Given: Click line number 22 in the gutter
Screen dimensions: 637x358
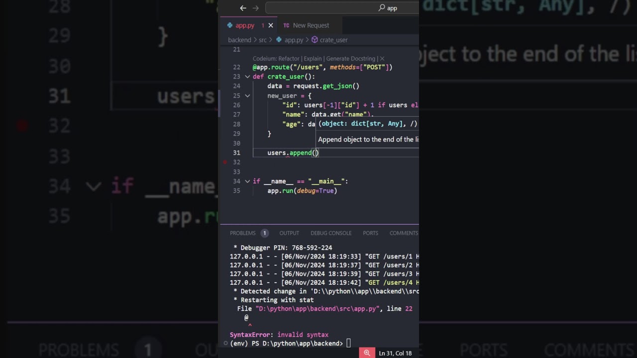Looking at the screenshot, I should (236, 67).
